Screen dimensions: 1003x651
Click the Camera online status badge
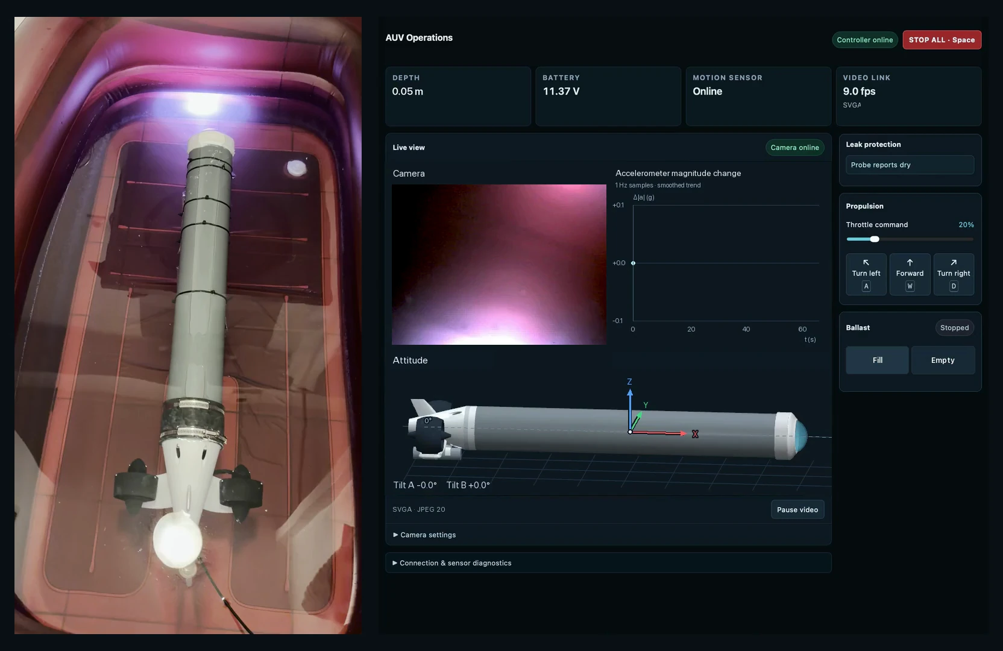(x=794, y=148)
